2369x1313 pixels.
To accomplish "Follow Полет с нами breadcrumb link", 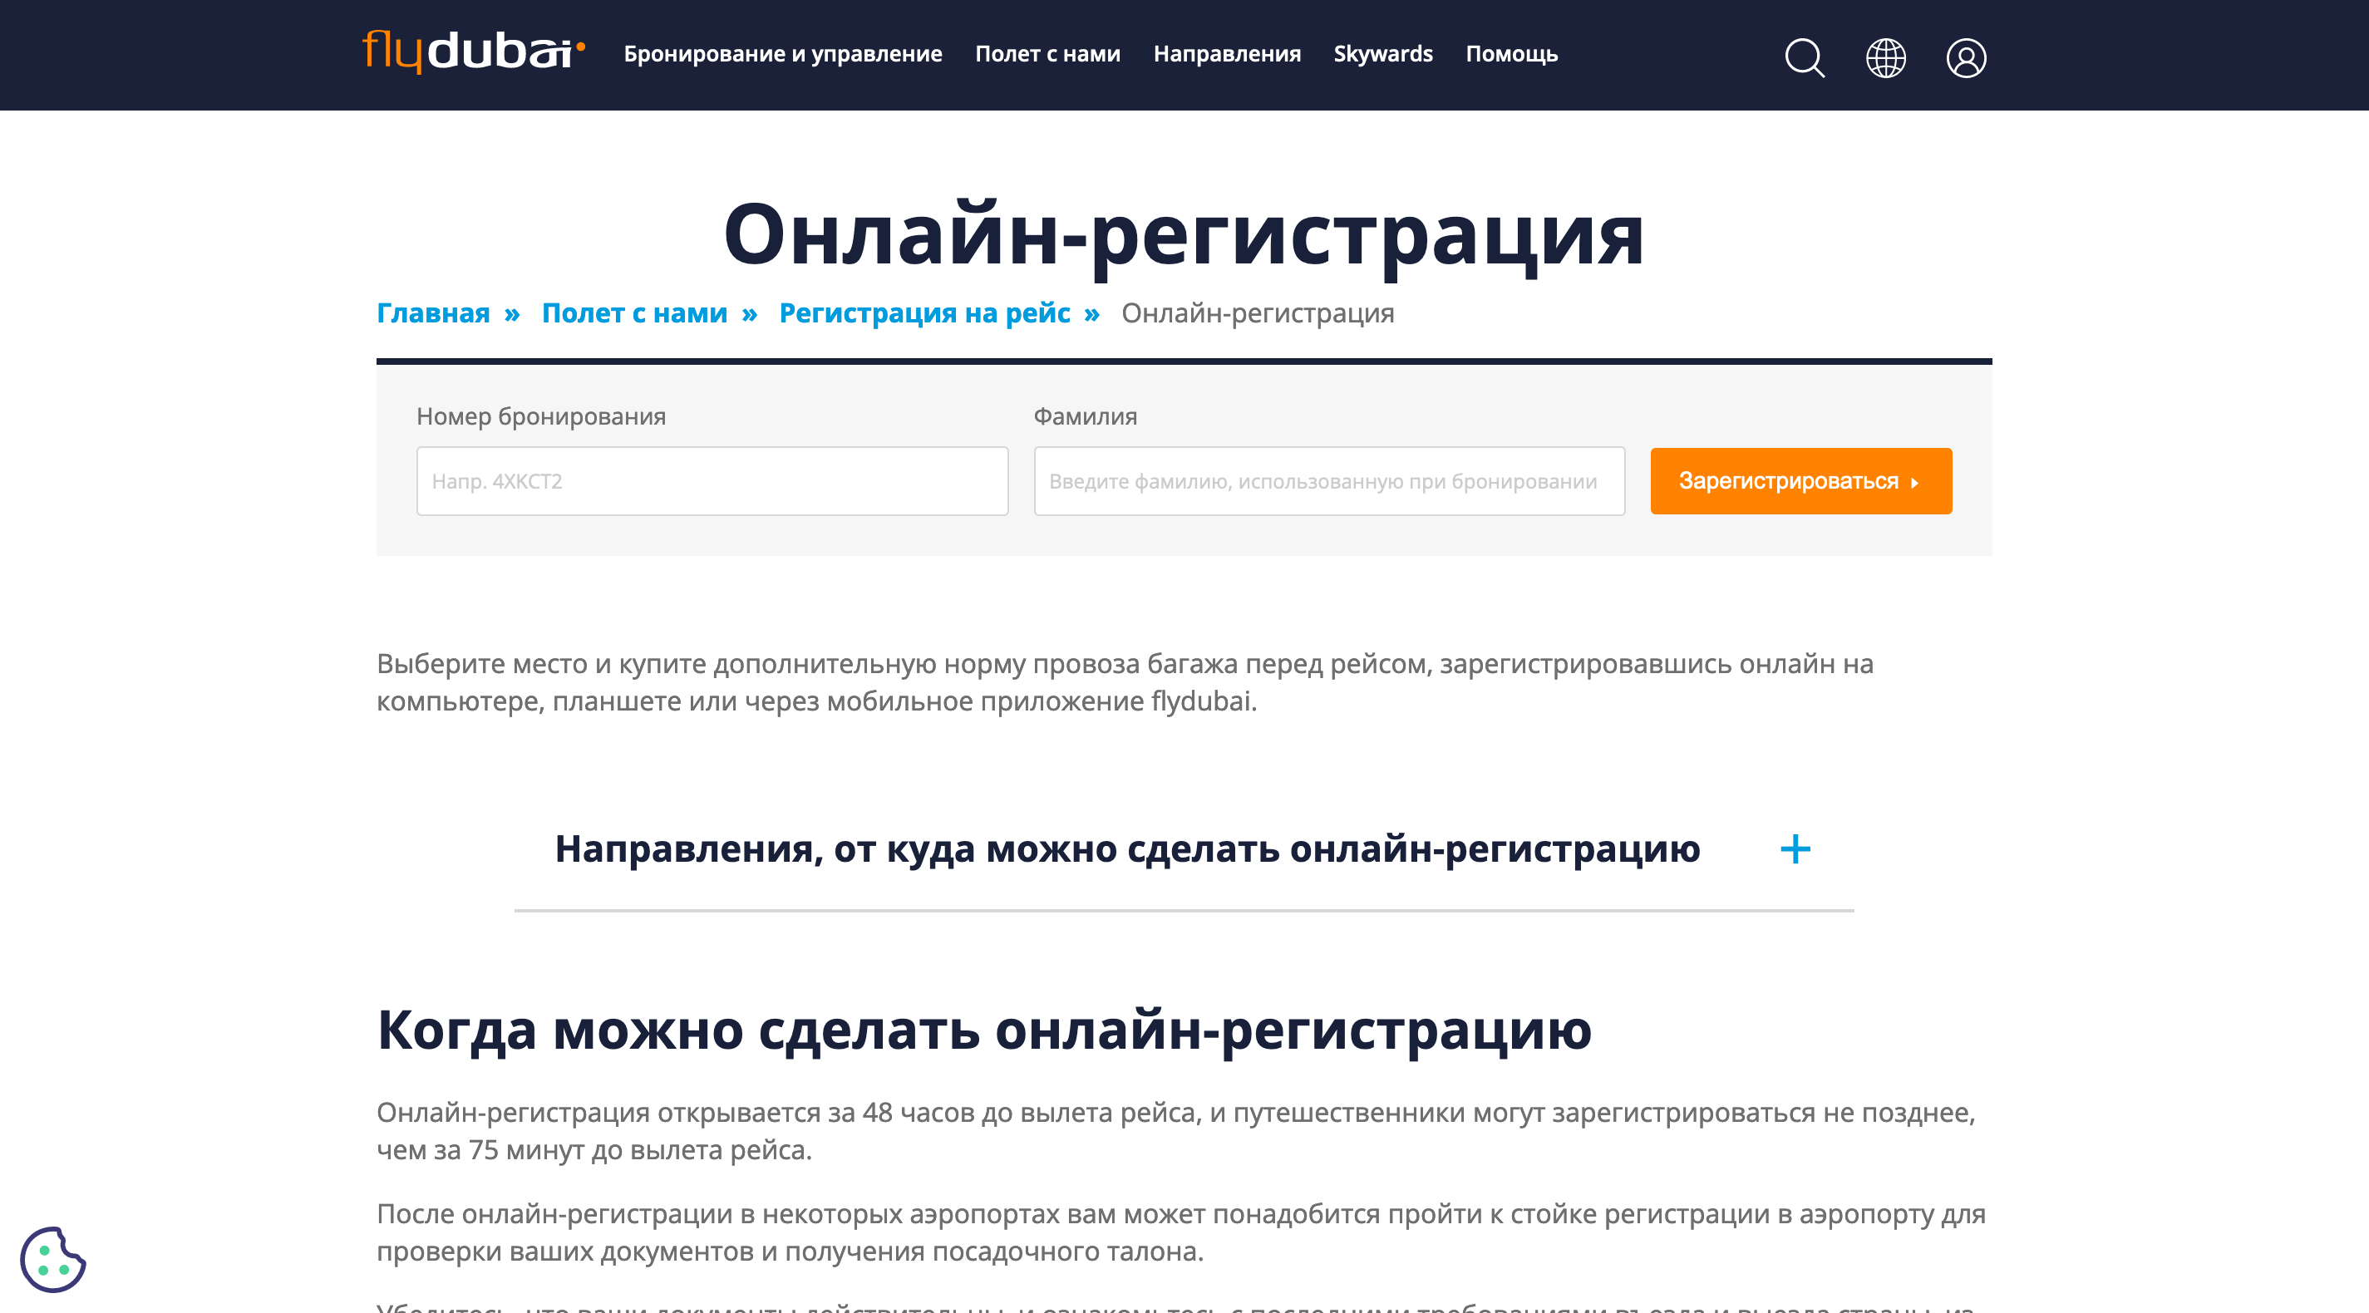I will [x=634, y=312].
